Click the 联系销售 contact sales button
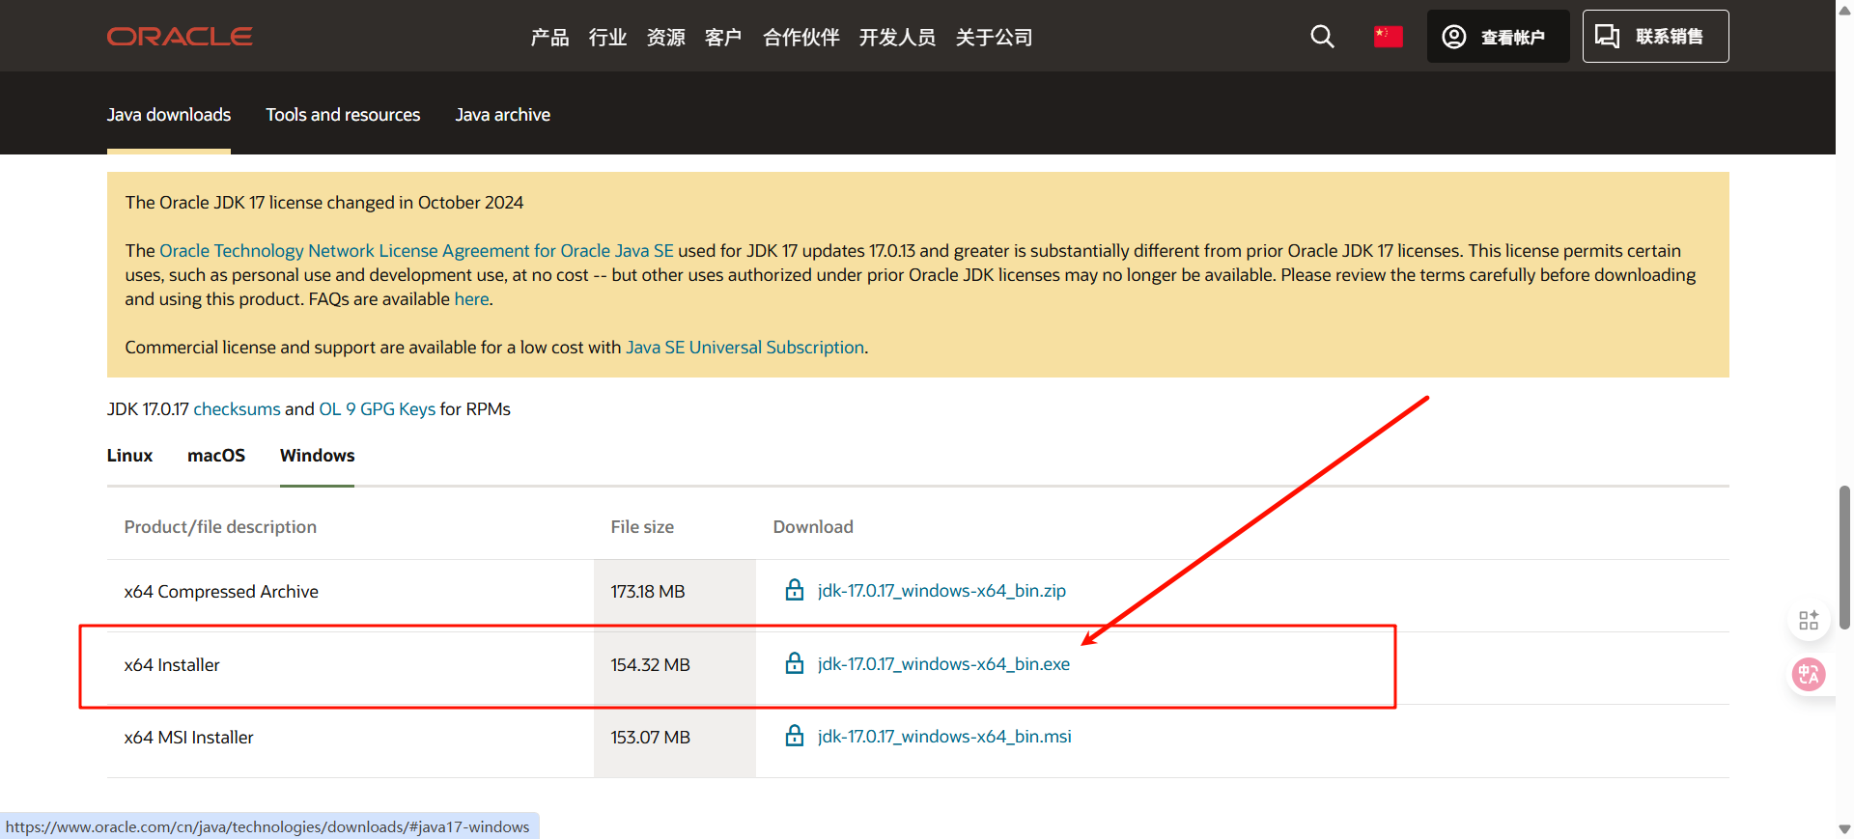This screenshot has width=1854, height=839. (x=1655, y=37)
